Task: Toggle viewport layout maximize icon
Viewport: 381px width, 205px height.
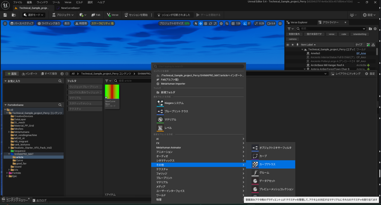Action: [x=280, y=23]
